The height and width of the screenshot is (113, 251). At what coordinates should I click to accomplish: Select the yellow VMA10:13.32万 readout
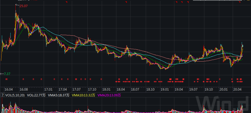pos(83,95)
